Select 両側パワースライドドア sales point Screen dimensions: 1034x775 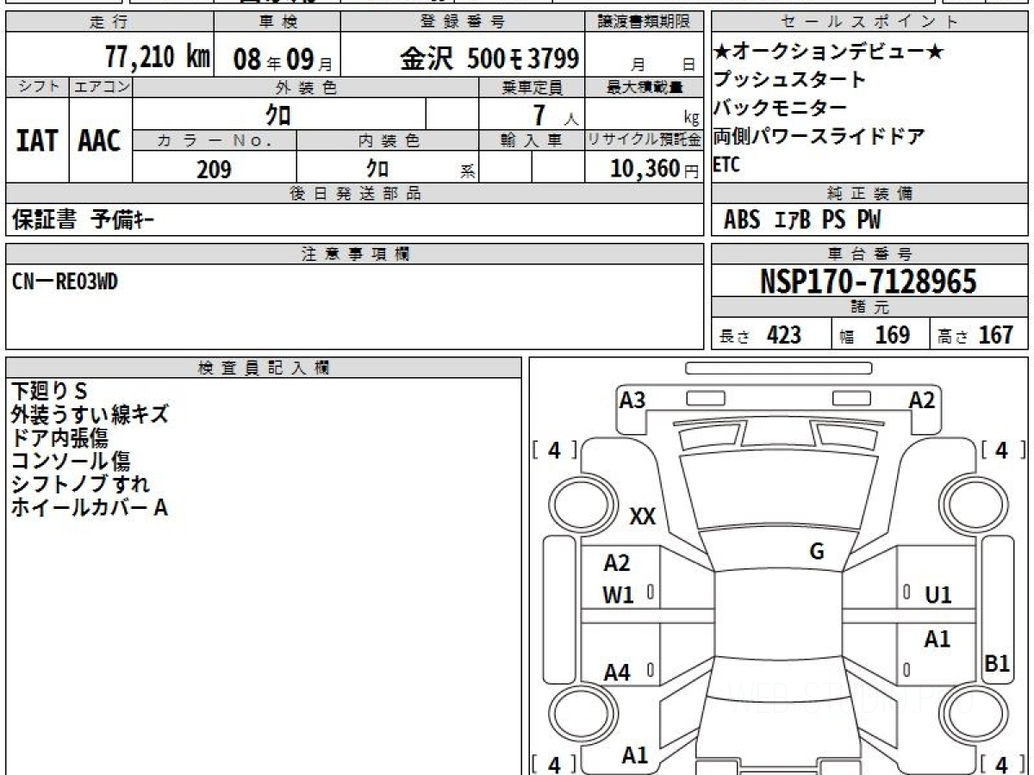[x=819, y=135]
